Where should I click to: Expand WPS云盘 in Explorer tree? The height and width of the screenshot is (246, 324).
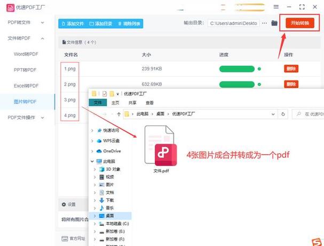pyautogui.click(x=92, y=141)
